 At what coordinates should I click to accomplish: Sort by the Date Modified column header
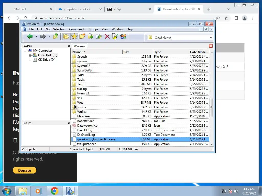pos(199,52)
